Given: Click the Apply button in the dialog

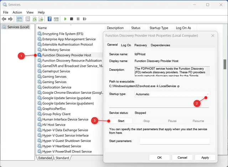Looking at the screenshot, I should tap(205, 157).
